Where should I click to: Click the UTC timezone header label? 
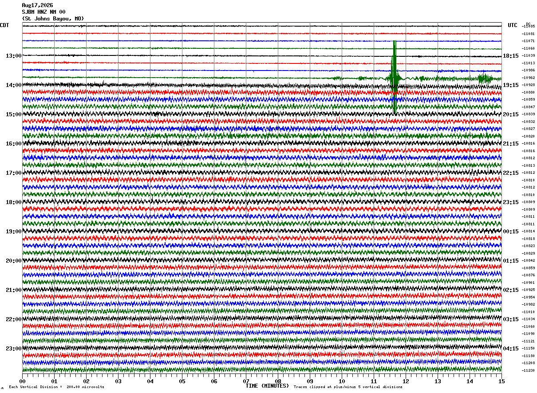513,25
